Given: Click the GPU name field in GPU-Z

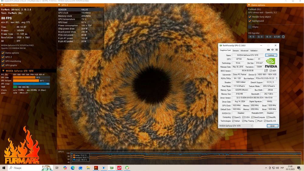Looking at the screenshot, I should coord(247,55).
